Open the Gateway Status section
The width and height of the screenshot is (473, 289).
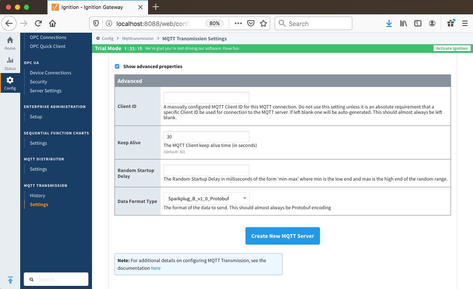tap(10, 64)
